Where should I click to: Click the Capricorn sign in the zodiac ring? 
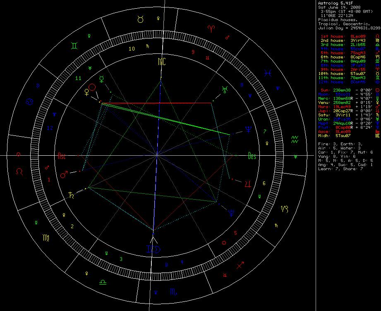click(x=286, y=208)
